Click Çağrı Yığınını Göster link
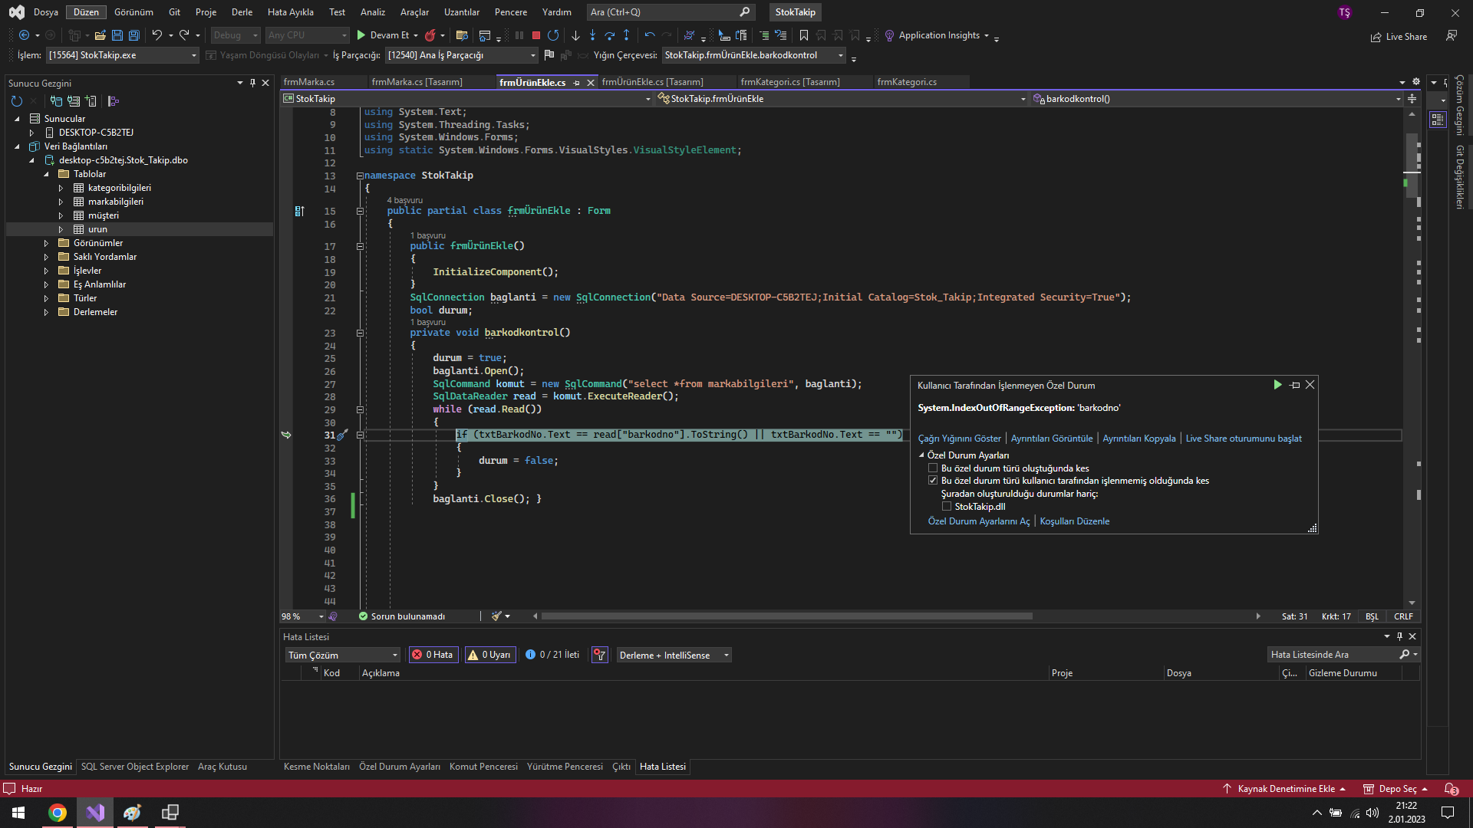The height and width of the screenshot is (828, 1473). (x=959, y=439)
